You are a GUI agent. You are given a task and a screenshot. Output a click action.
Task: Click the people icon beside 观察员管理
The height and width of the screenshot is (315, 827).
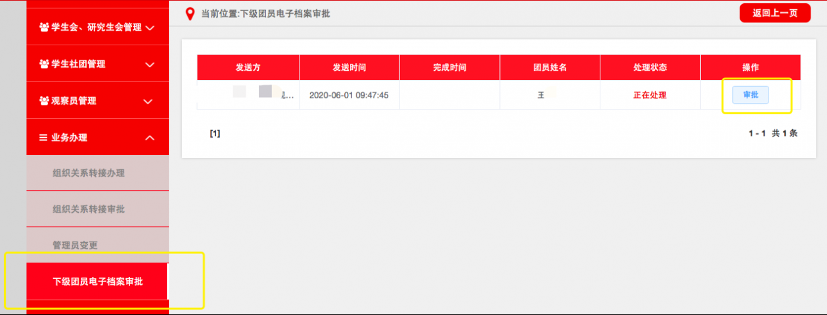click(44, 101)
